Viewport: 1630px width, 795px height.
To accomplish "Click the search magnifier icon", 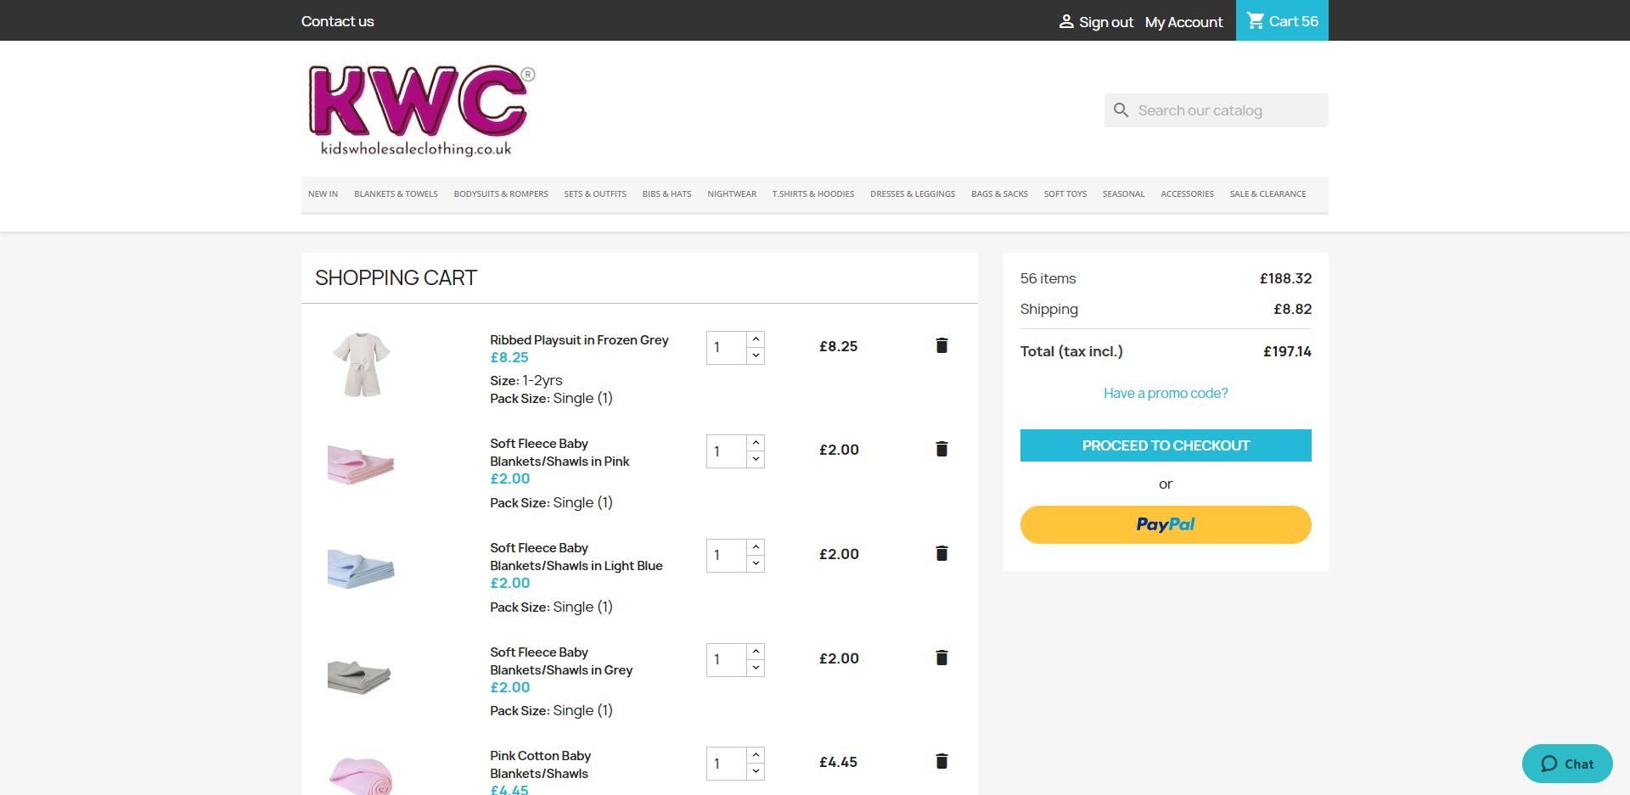I will pos(1121,110).
